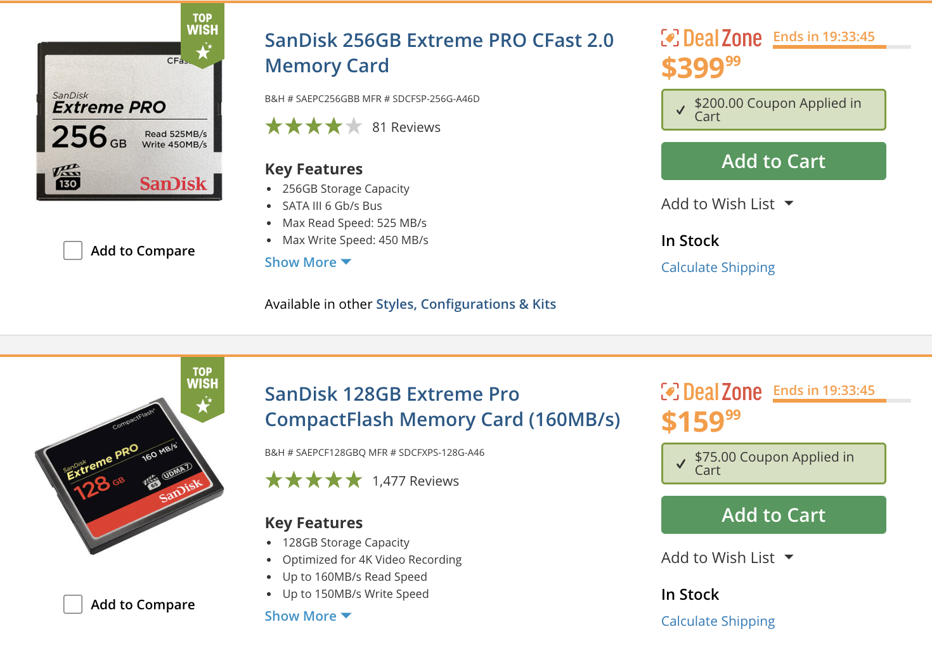Open the 81 Reviews link
This screenshot has width=932, height=667.
click(406, 127)
